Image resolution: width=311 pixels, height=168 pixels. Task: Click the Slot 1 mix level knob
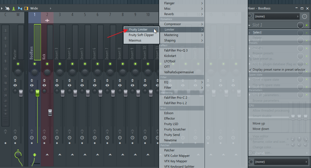coord(300,25)
